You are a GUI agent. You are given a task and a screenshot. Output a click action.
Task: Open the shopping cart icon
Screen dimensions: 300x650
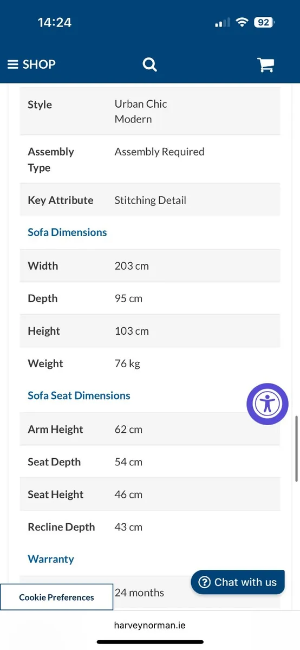[x=265, y=64]
